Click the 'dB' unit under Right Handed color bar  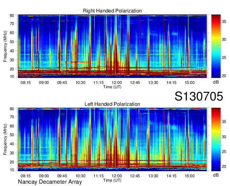(216, 82)
